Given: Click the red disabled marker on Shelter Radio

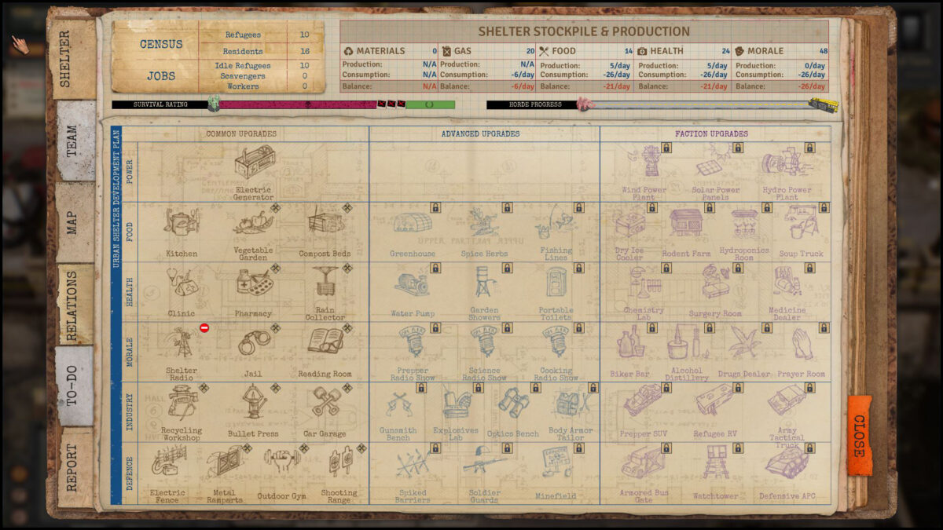Looking at the screenshot, I should coord(204,328).
